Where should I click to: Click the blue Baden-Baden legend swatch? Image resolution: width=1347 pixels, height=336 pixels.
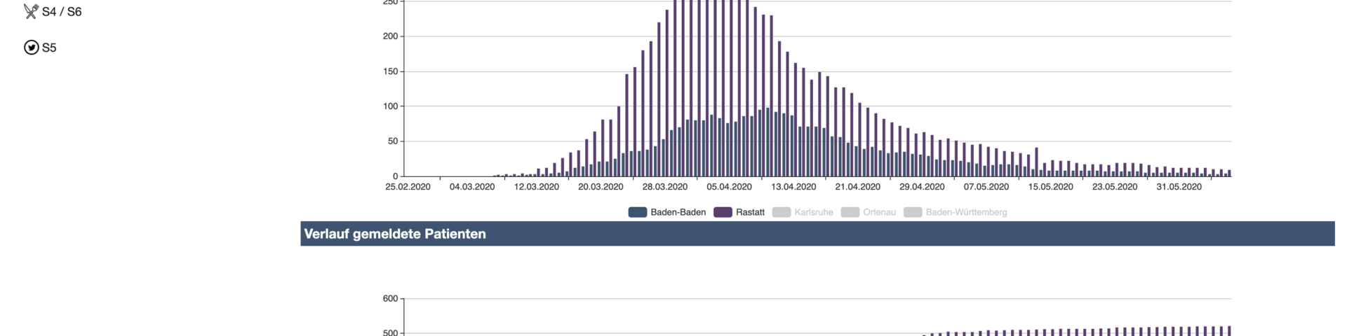[637, 212]
